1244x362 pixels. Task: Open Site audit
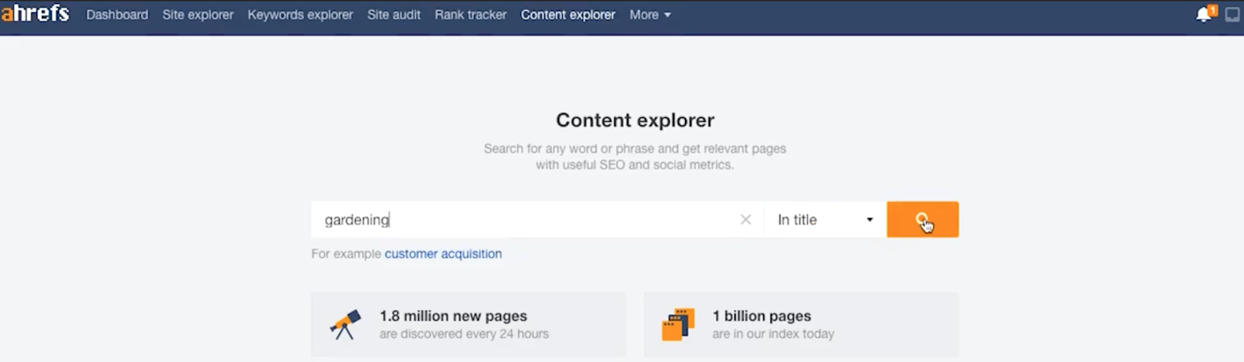(393, 15)
